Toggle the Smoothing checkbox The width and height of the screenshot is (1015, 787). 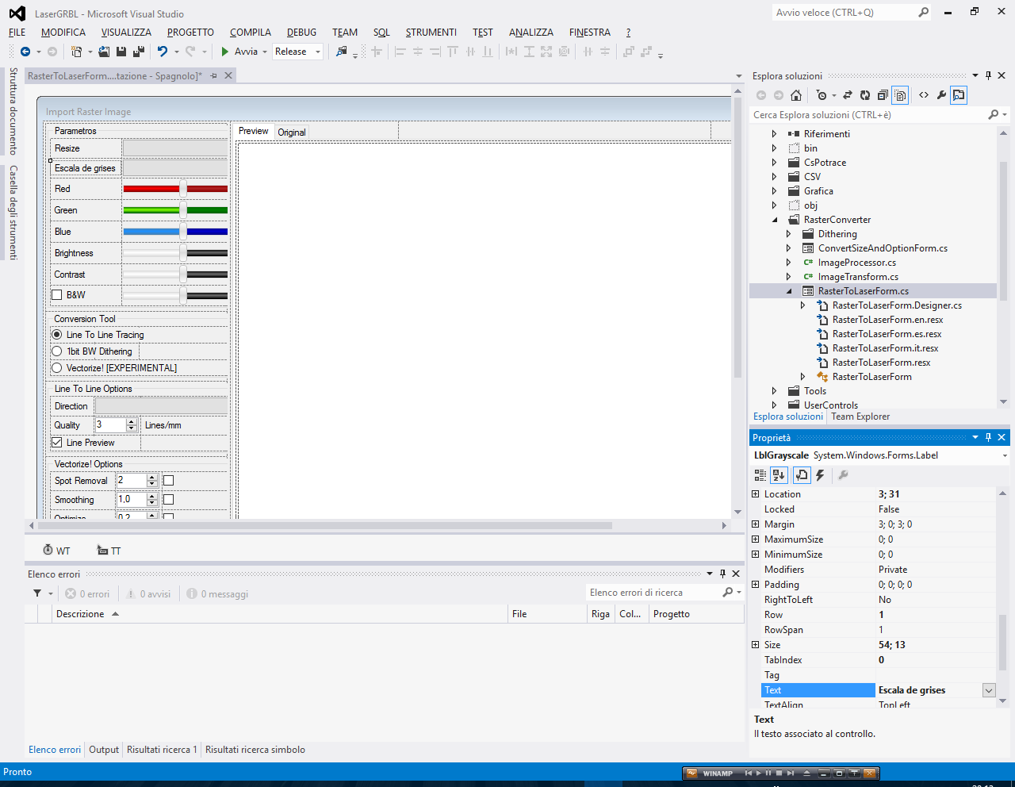pyautogui.click(x=168, y=500)
